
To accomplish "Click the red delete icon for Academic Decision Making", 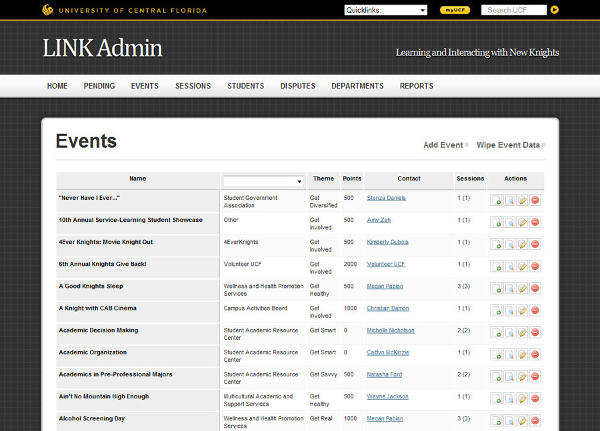I will [x=535, y=332].
